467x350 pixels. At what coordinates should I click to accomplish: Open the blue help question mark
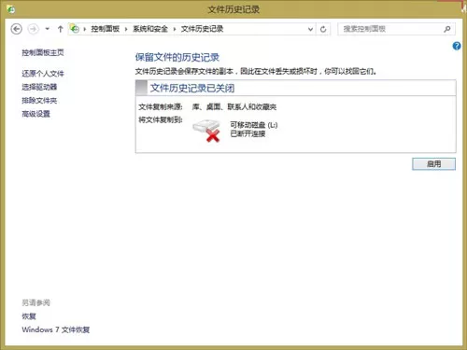point(457,46)
